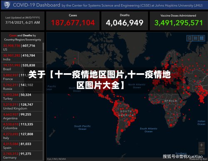Select the Germany row in the list
208x161 pixels.
pyautogui.click(x=22, y=156)
